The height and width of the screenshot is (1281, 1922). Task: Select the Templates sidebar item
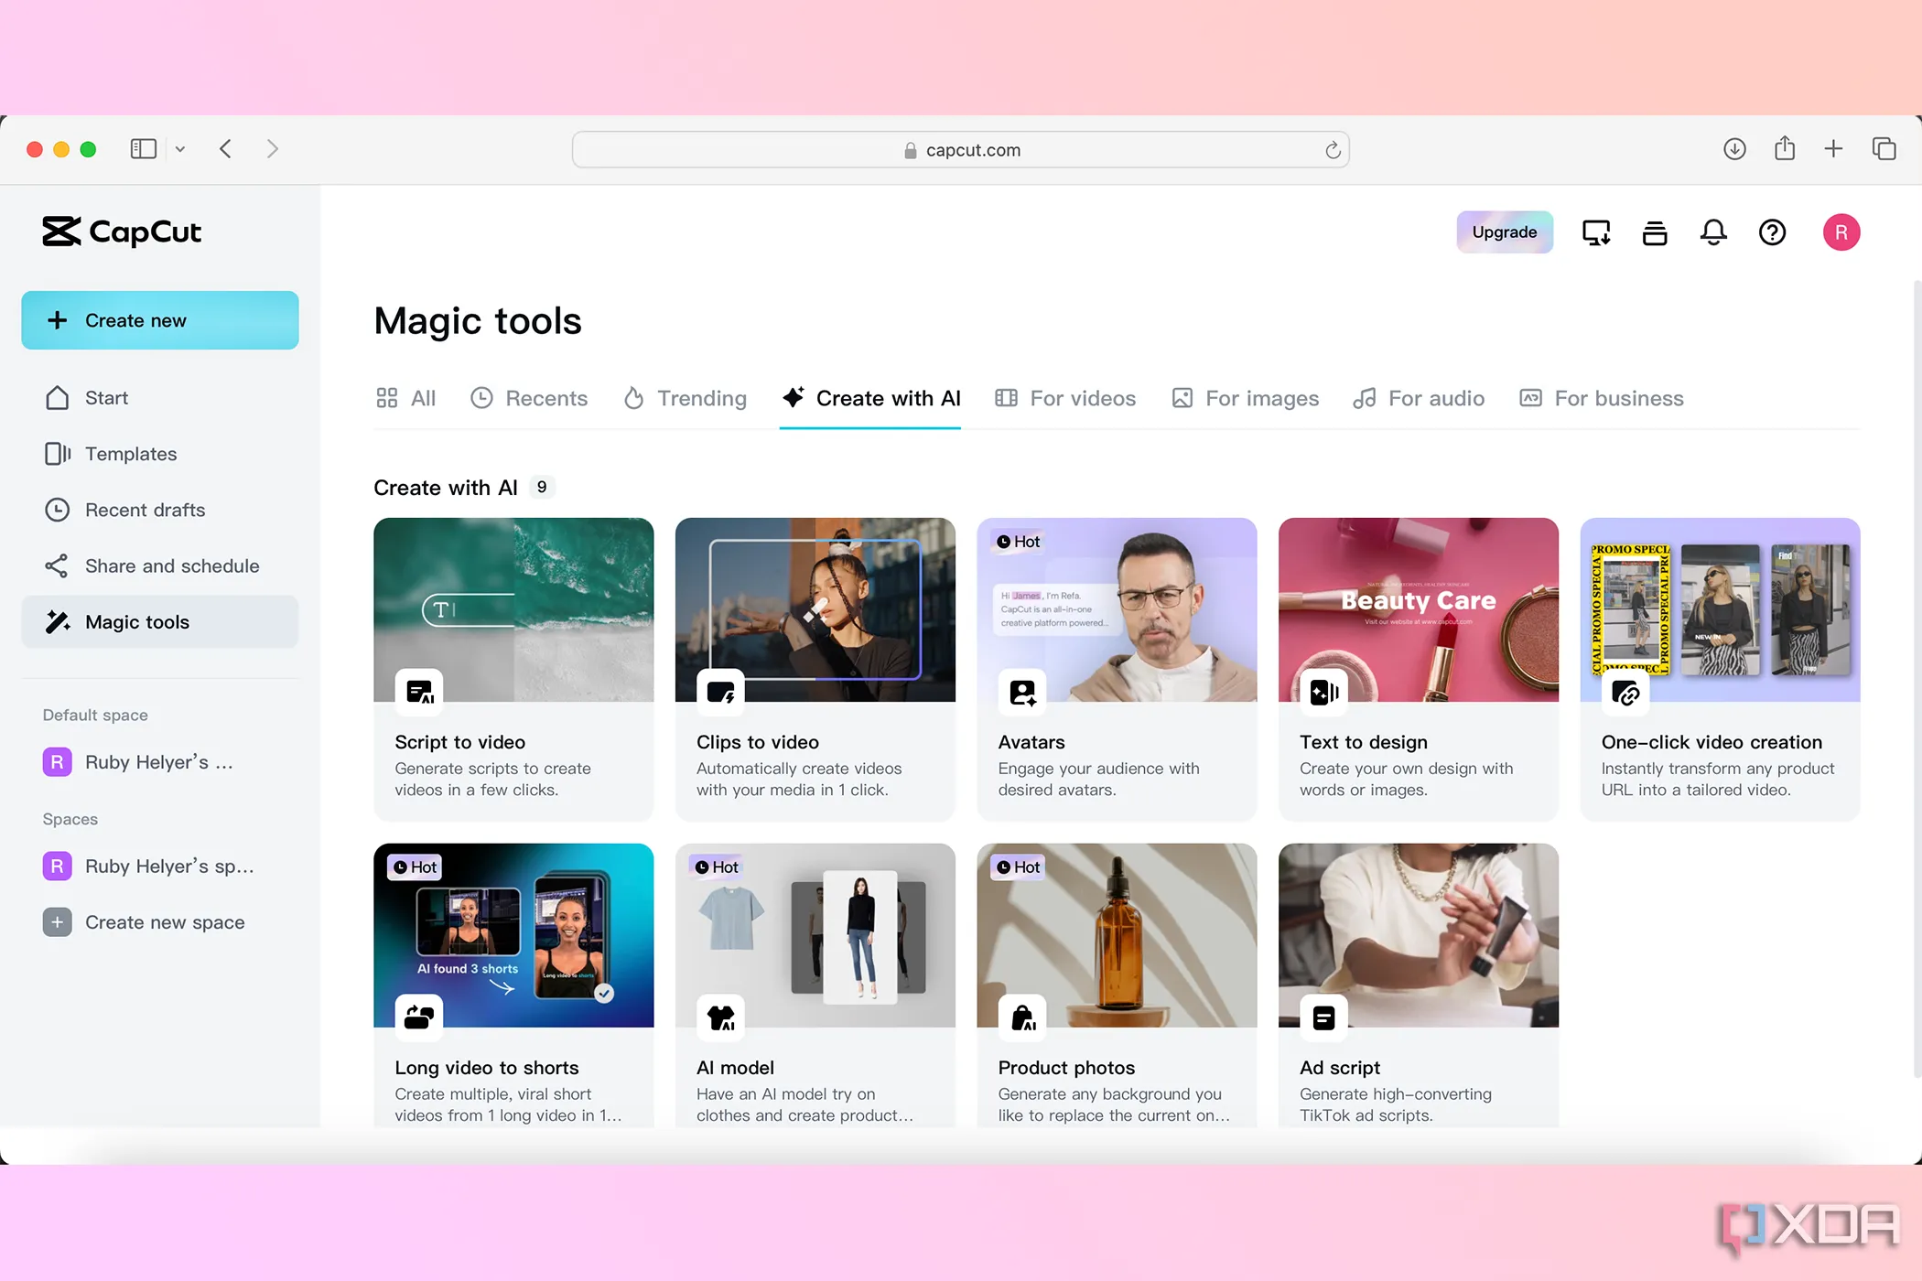coord(131,453)
